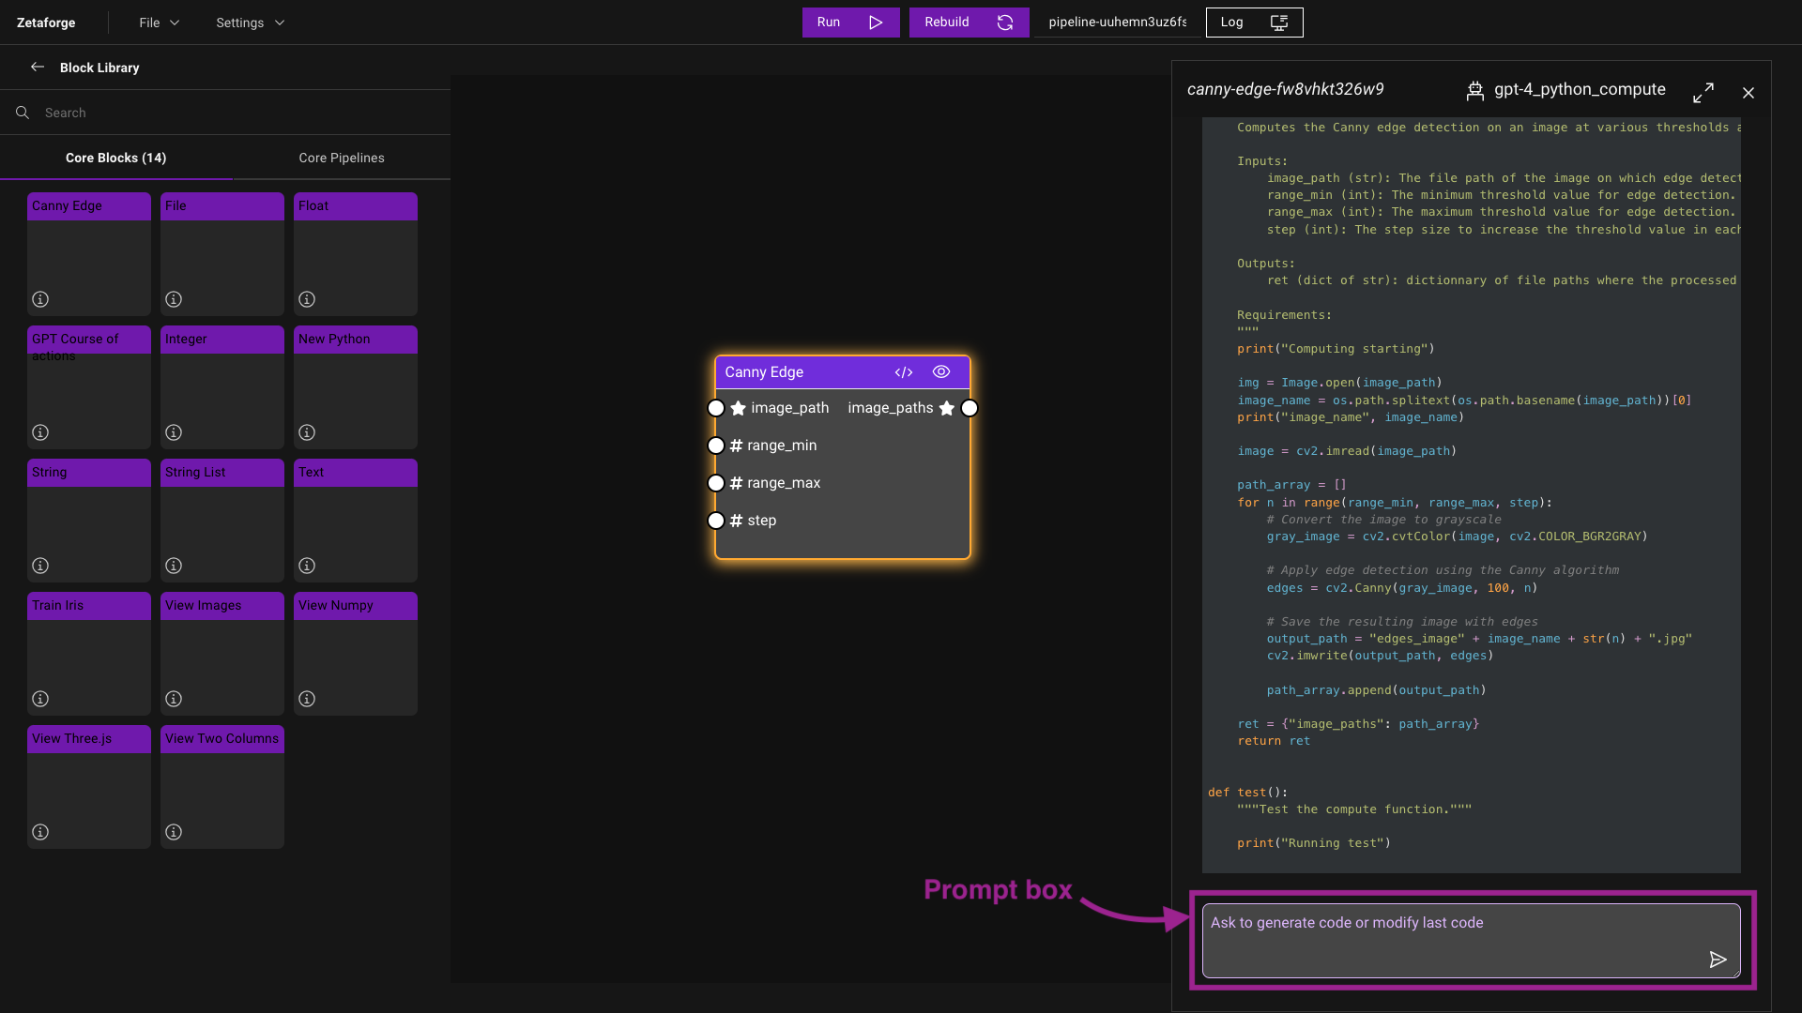Click the Log output icon

click(1280, 23)
